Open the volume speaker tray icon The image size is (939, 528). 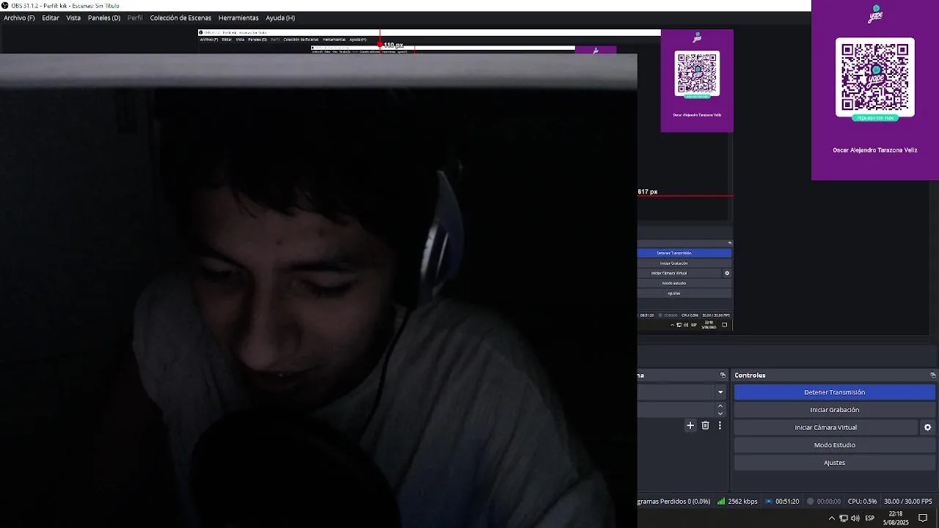(855, 518)
